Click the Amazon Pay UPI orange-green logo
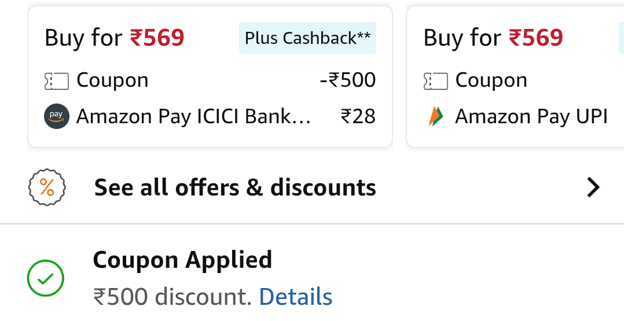The height and width of the screenshot is (321, 624). 435,116
